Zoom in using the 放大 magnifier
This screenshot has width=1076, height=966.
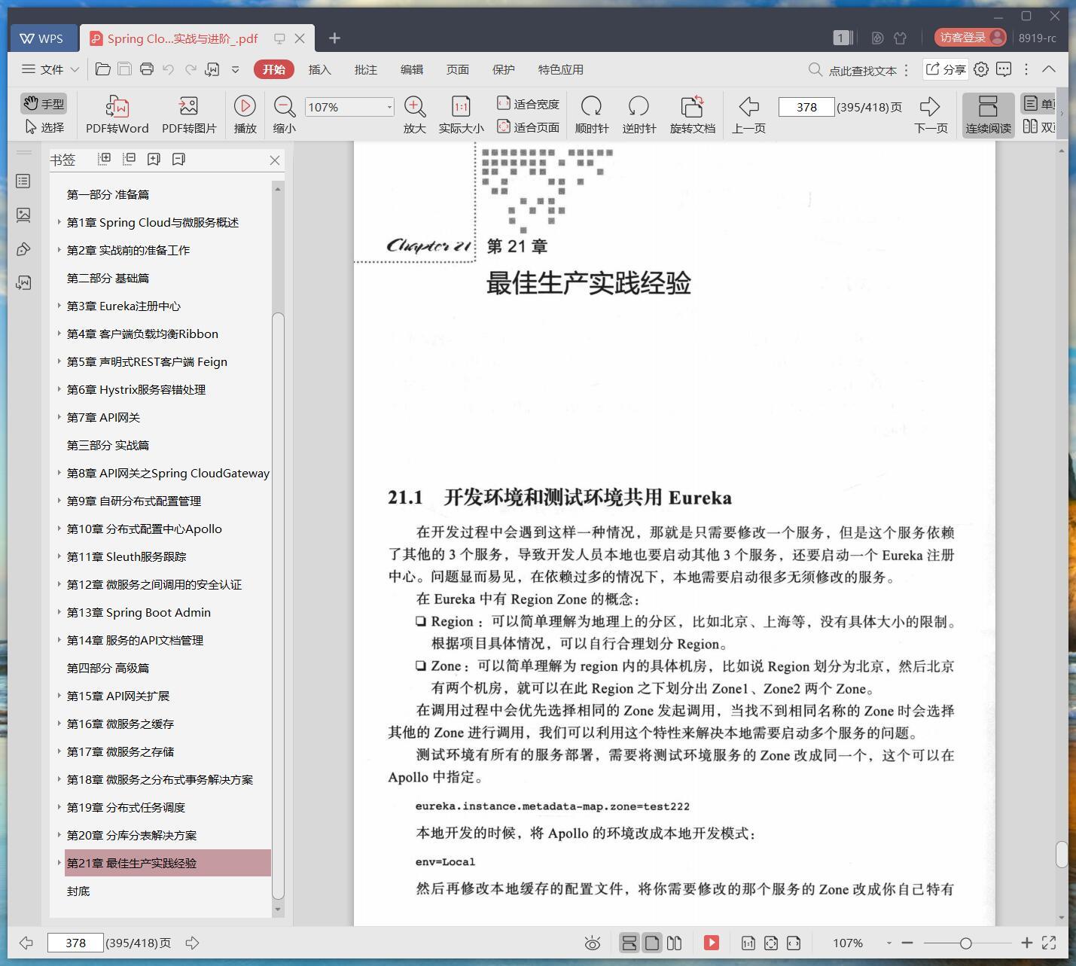414,114
